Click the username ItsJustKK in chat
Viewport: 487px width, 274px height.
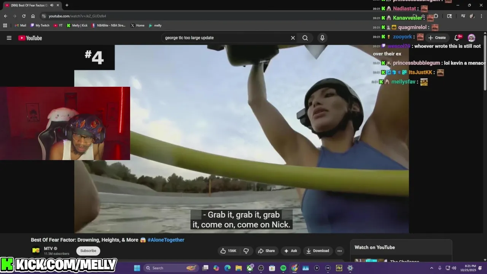[x=420, y=72]
